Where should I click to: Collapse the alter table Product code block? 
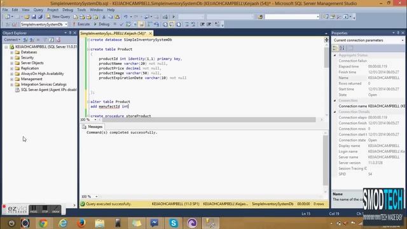coord(88,102)
